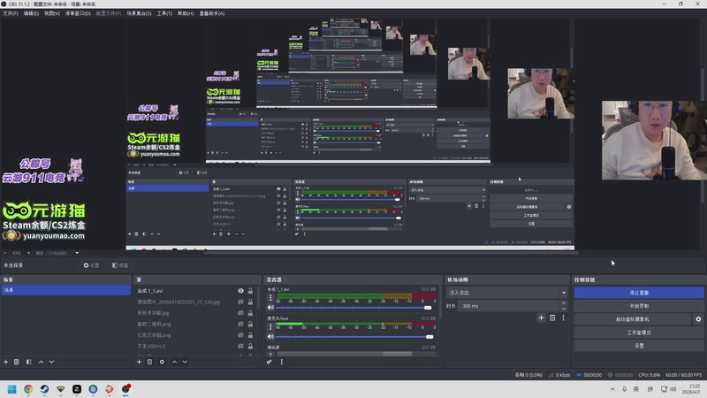
Task: Click the preview horizontal scrollbar
Action: tap(390, 253)
